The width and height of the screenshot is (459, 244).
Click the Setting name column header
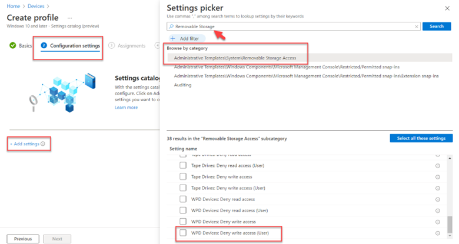click(183, 149)
